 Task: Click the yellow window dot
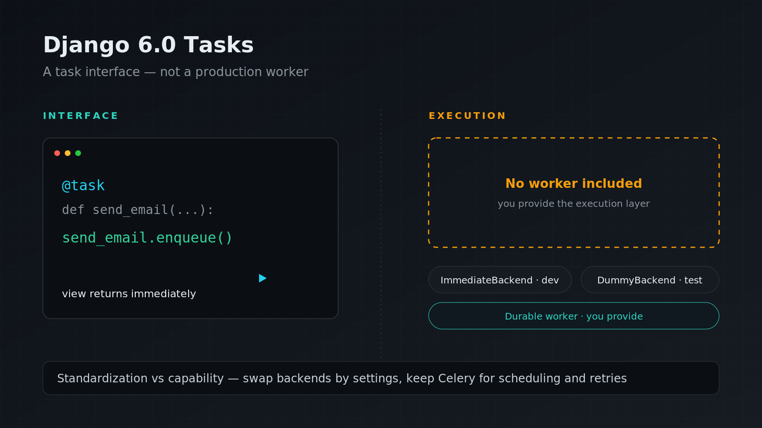pyautogui.click(x=68, y=153)
